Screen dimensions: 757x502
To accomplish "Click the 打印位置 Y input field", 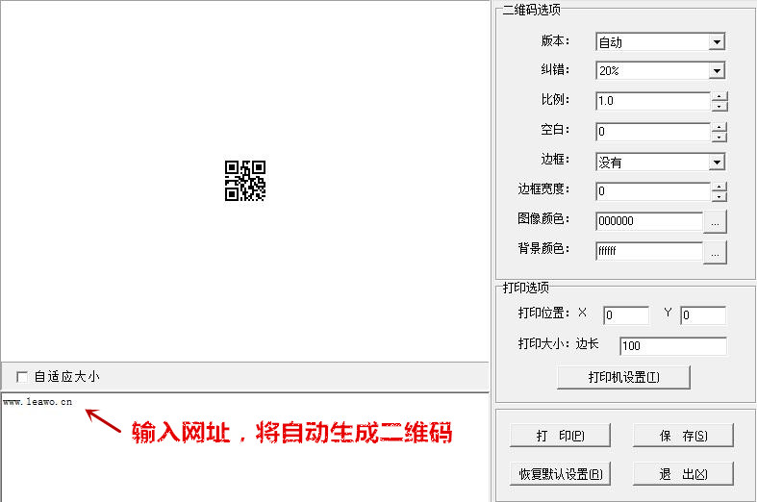I will click(x=703, y=315).
